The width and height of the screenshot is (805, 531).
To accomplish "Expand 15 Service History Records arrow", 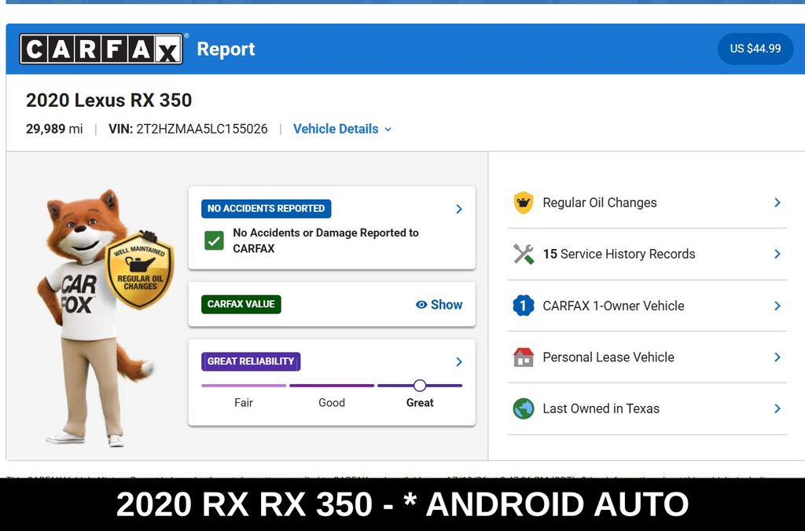I will coord(777,254).
